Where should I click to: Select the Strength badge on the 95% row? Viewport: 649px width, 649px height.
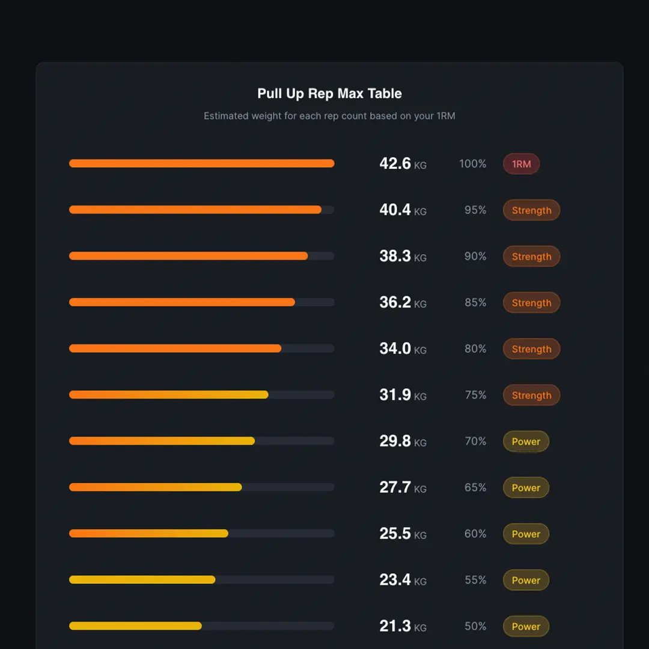(531, 210)
